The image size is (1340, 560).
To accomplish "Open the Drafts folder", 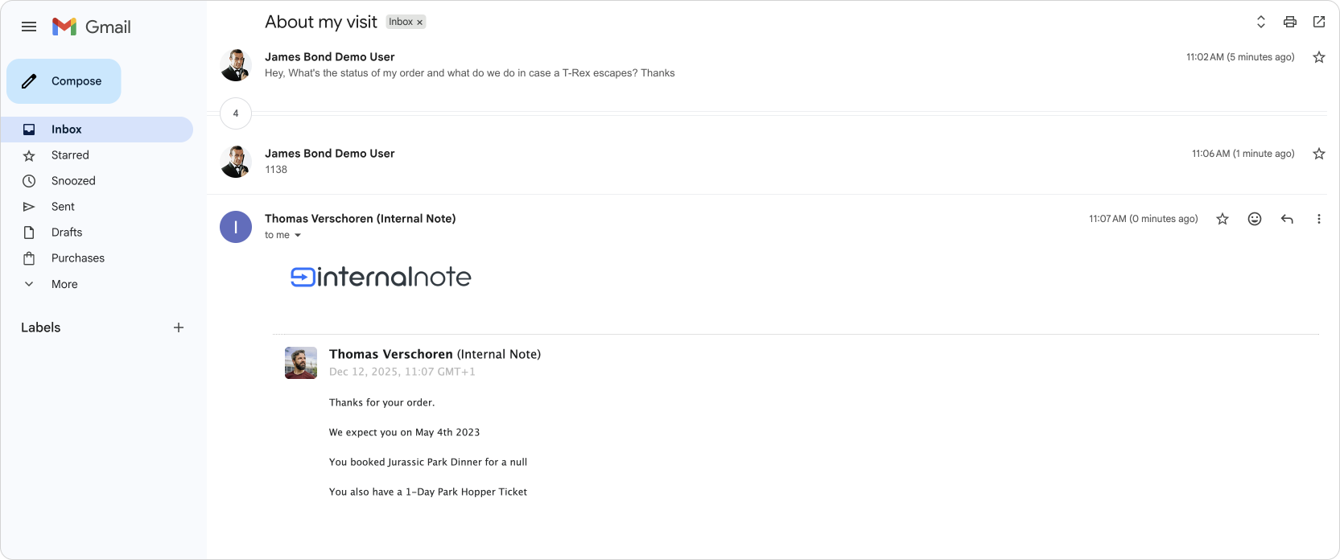I will 67,233.
